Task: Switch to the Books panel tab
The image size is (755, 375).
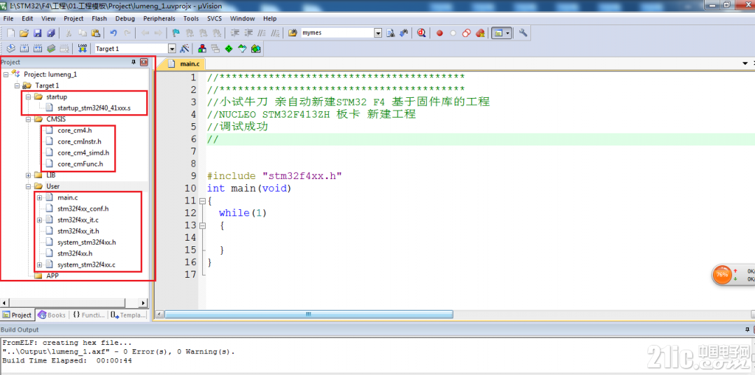Action: [52, 316]
